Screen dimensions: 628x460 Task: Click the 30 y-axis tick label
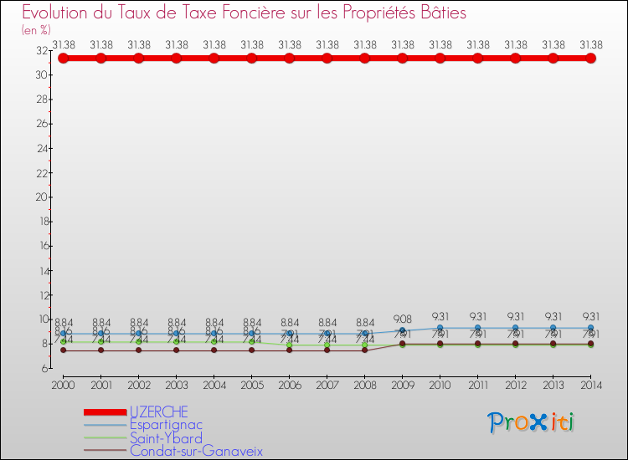coord(42,74)
